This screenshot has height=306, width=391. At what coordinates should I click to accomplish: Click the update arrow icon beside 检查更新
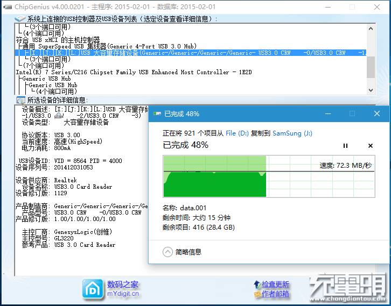[257, 284]
